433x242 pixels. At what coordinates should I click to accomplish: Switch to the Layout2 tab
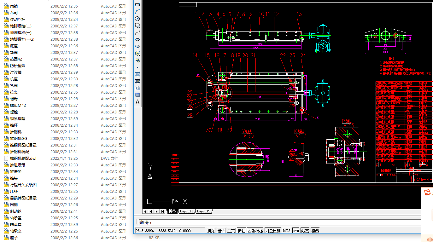click(x=203, y=211)
